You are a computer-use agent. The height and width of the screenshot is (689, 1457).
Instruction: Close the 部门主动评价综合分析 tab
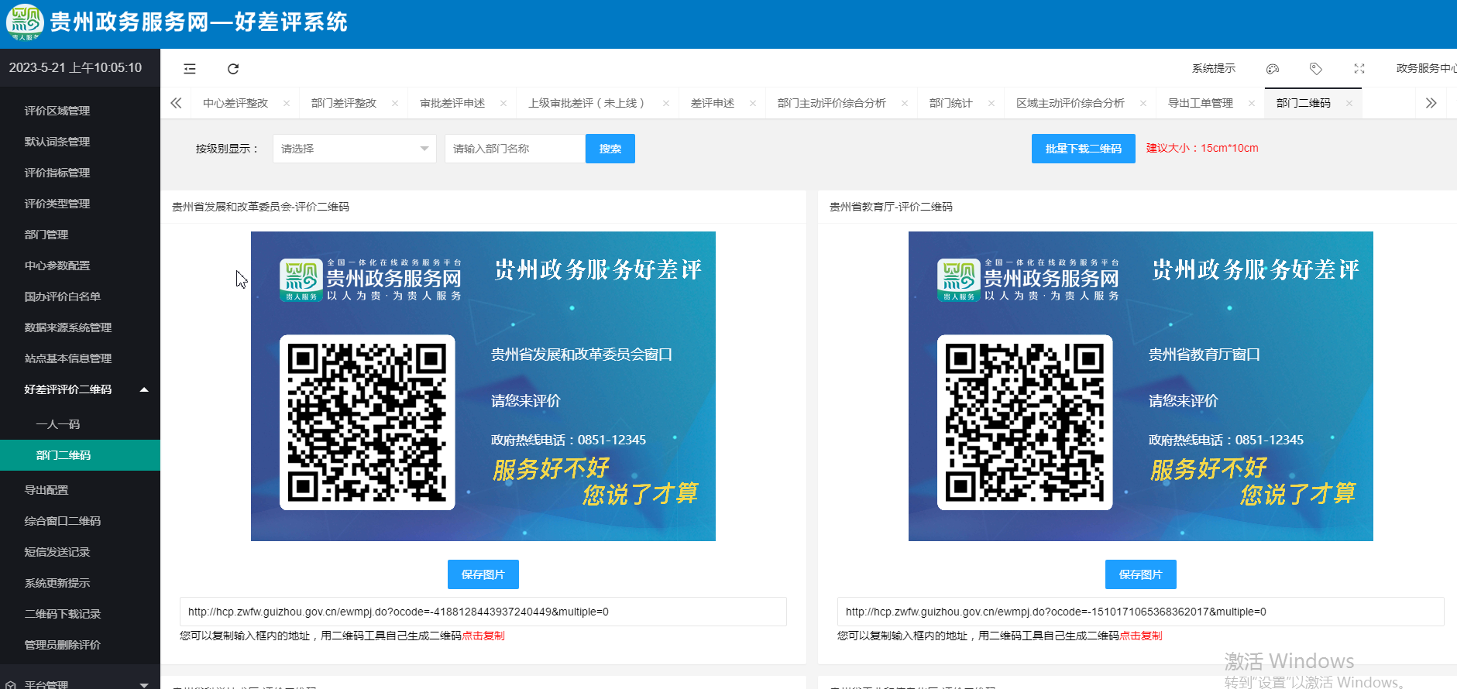tap(905, 103)
